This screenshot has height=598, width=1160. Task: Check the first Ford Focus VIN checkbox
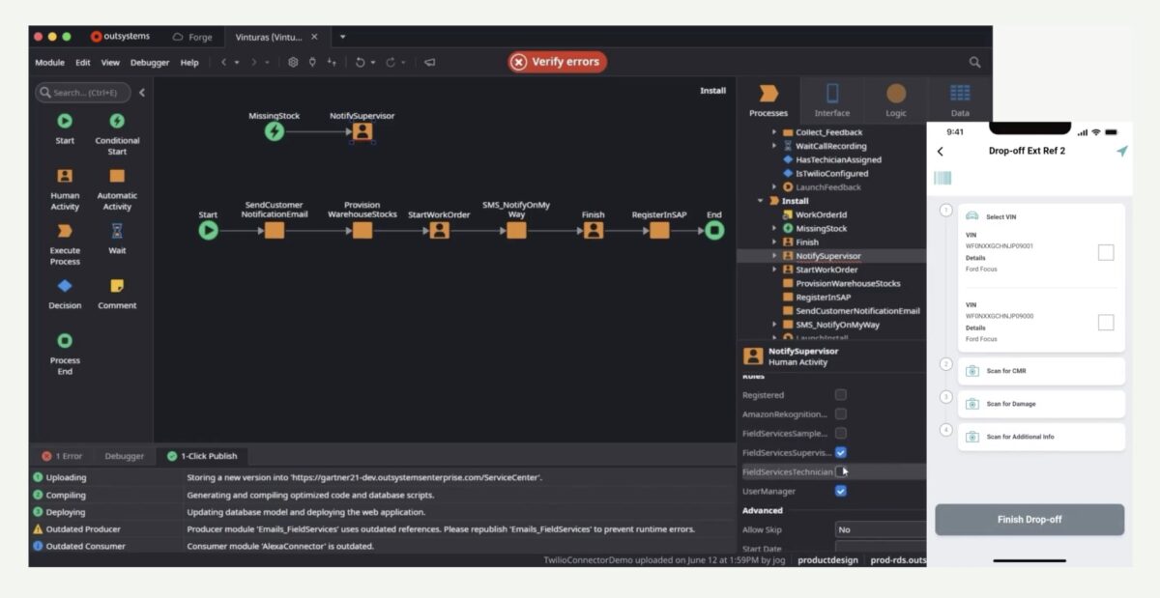pyautogui.click(x=1106, y=252)
